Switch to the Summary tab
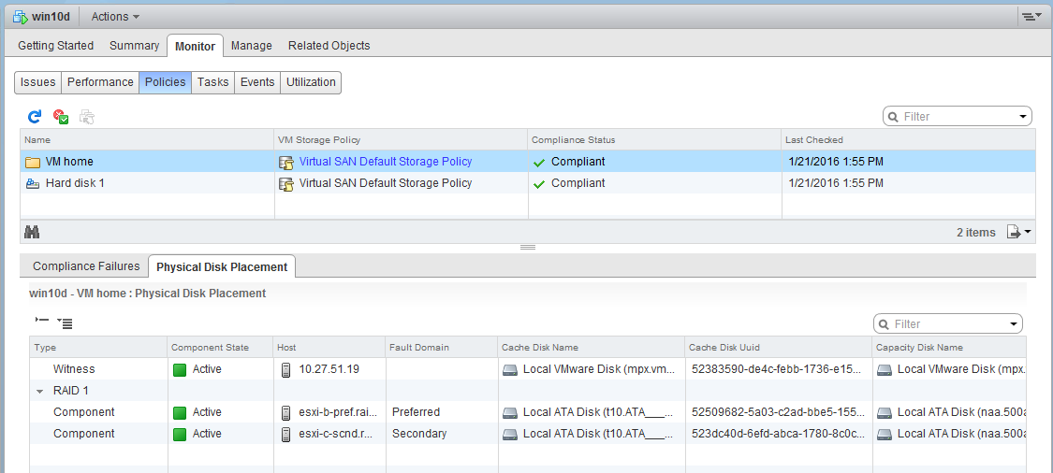The image size is (1053, 473). click(x=134, y=46)
